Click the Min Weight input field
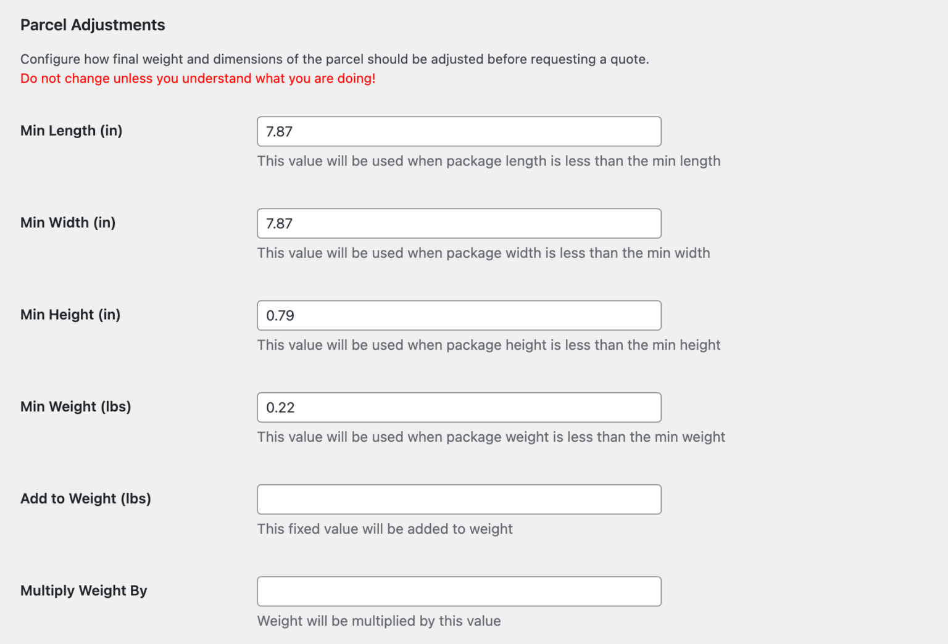The height and width of the screenshot is (644, 948). click(x=459, y=407)
